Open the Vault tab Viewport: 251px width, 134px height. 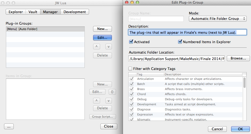[x=33, y=12]
